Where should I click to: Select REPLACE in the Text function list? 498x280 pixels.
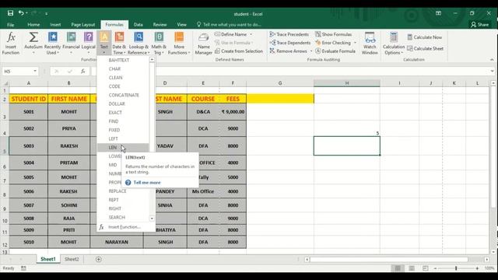pyautogui.click(x=123, y=191)
